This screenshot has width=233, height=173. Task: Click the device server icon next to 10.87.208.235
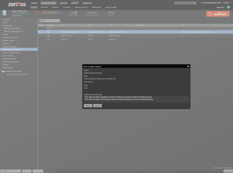tap(4, 13)
